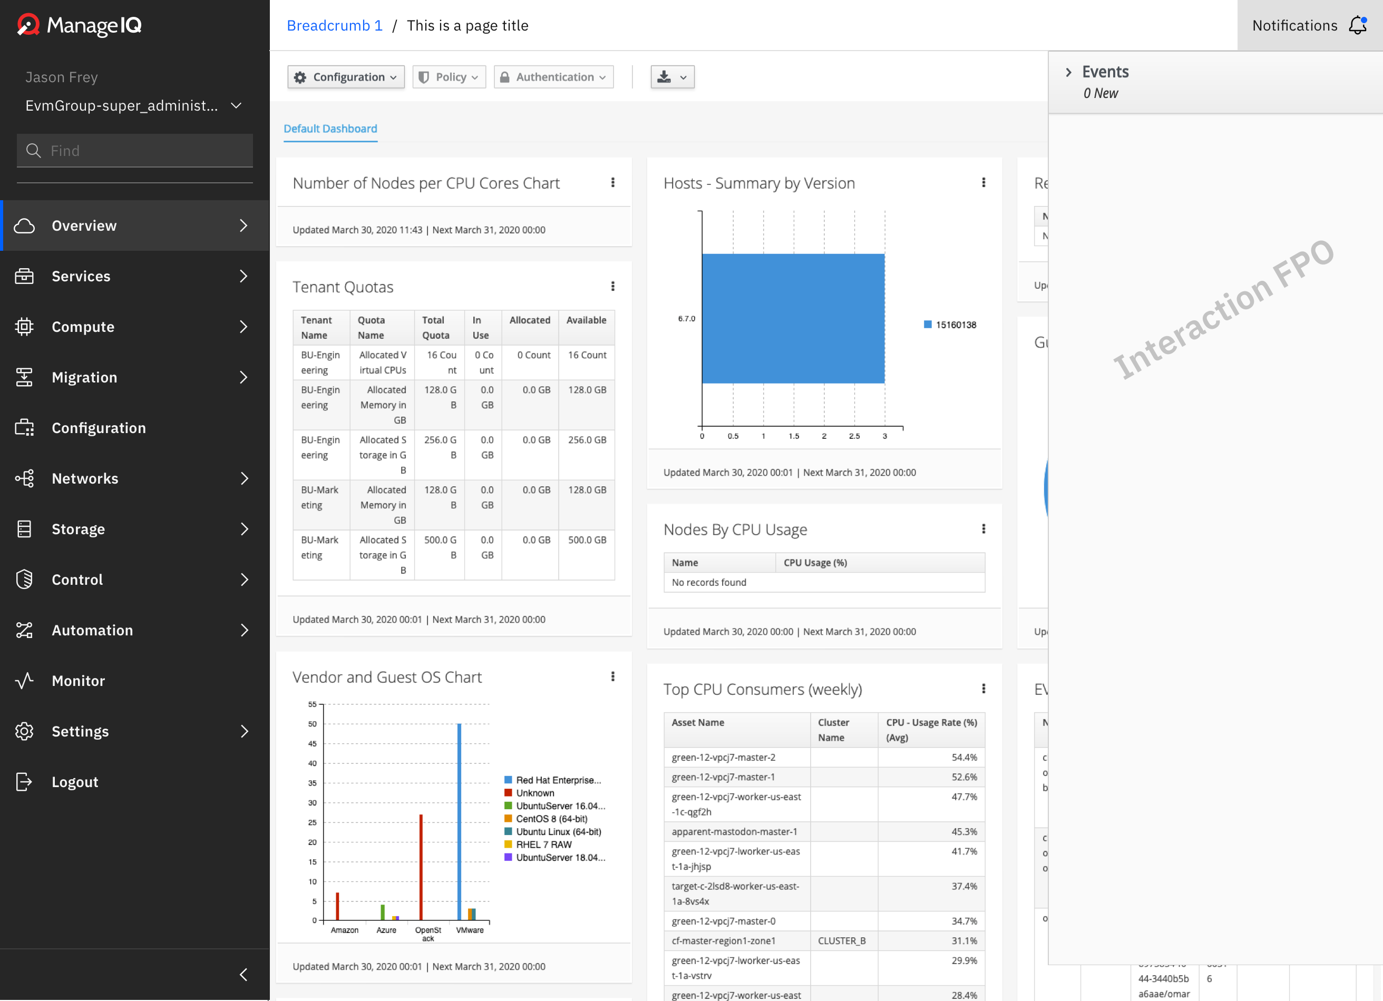1383x1001 pixels.
Task: Open Vendor and Guest OS Chart kebab menu
Action: tap(613, 676)
